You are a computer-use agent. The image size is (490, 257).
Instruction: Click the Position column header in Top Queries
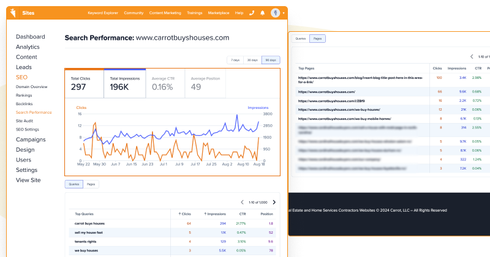click(x=267, y=214)
